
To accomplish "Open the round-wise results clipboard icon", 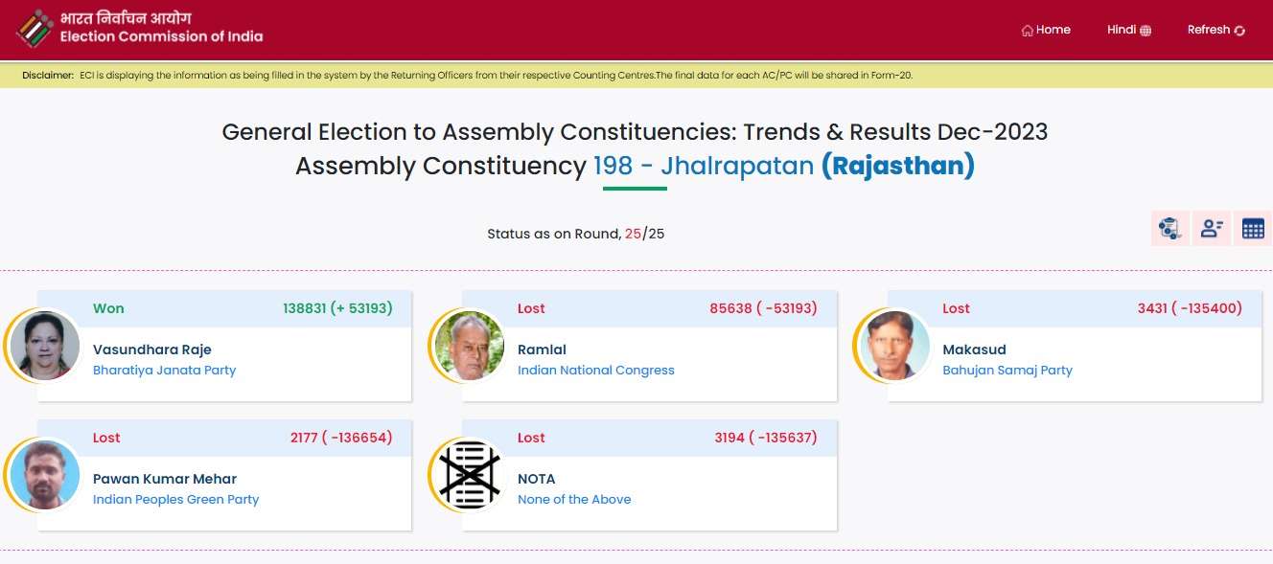I will pos(1169,228).
